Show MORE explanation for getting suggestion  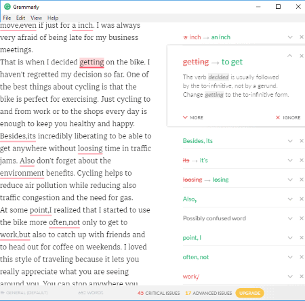click(193, 117)
